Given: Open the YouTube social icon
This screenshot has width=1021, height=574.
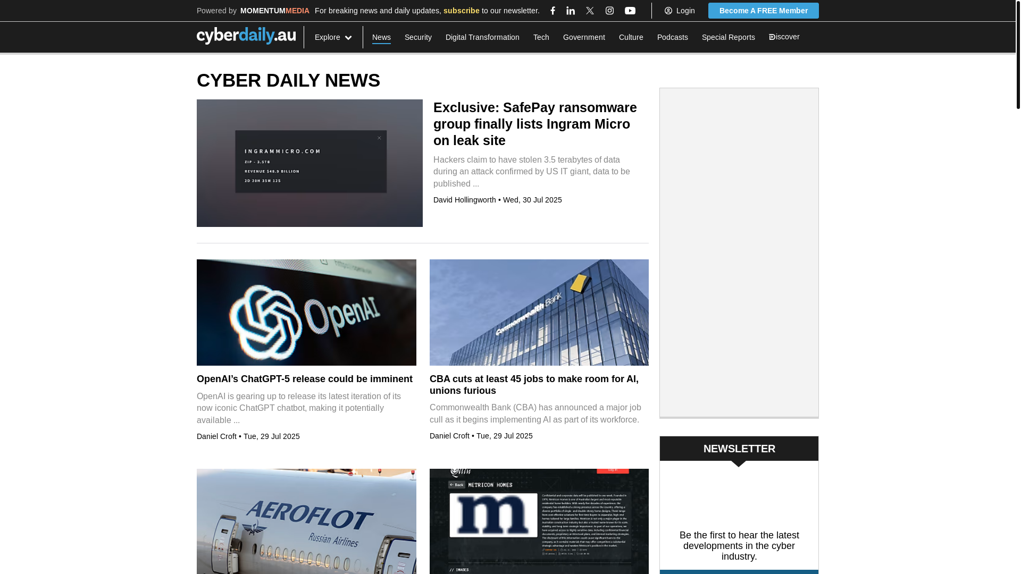Looking at the screenshot, I should point(630,11).
